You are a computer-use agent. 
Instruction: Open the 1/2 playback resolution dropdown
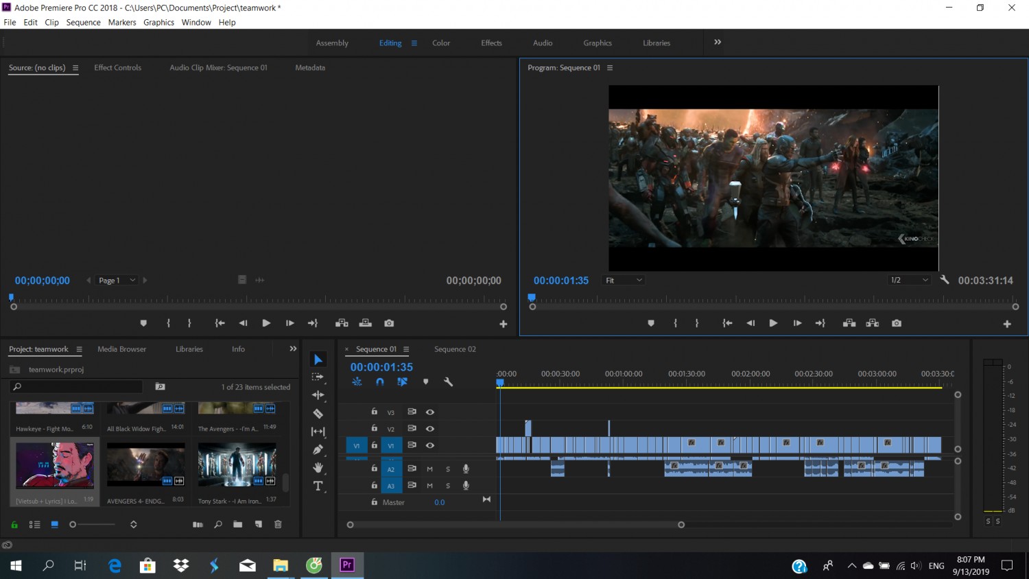point(908,280)
